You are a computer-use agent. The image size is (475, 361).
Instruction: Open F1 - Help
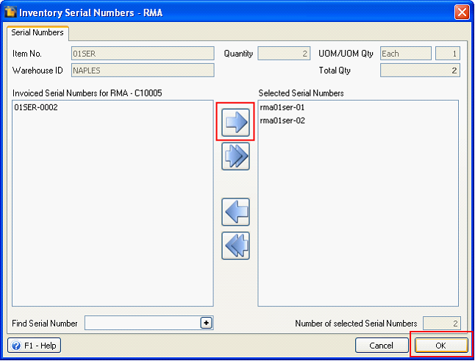tap(35, 346)
